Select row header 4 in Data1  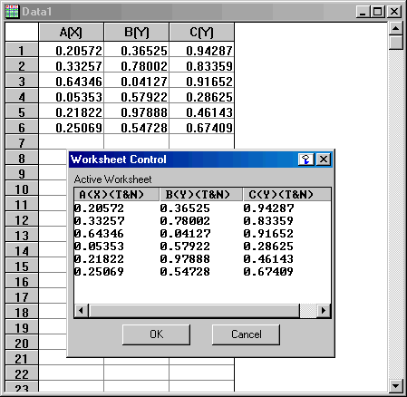(22, 96)
